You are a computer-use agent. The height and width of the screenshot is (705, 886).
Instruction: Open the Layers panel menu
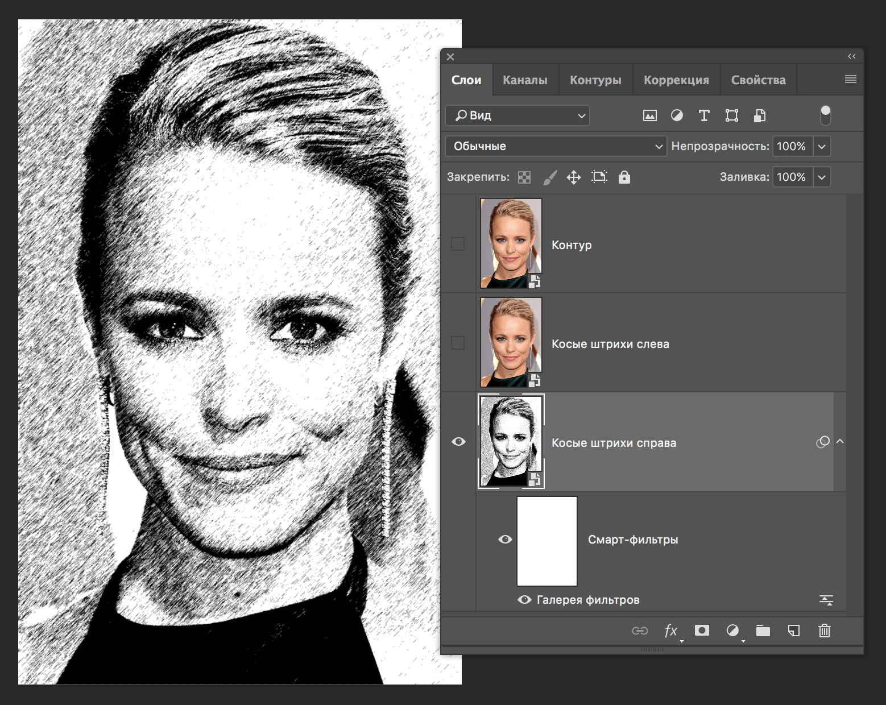pyautogui.click(x=850, y=79)
